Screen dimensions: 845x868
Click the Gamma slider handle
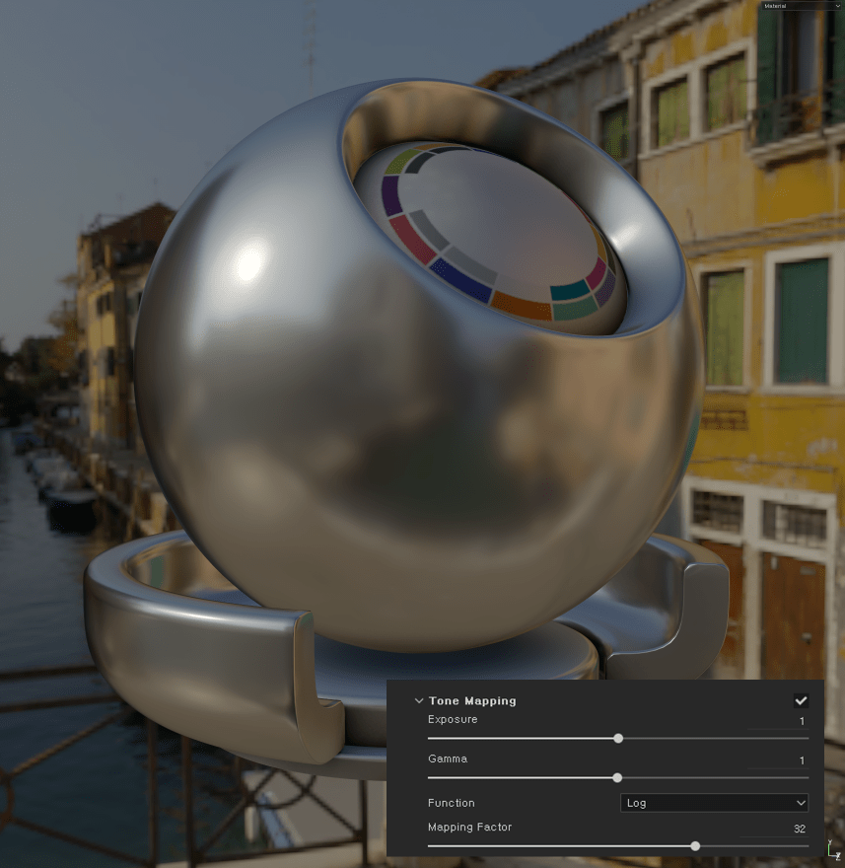click(617, 777)
